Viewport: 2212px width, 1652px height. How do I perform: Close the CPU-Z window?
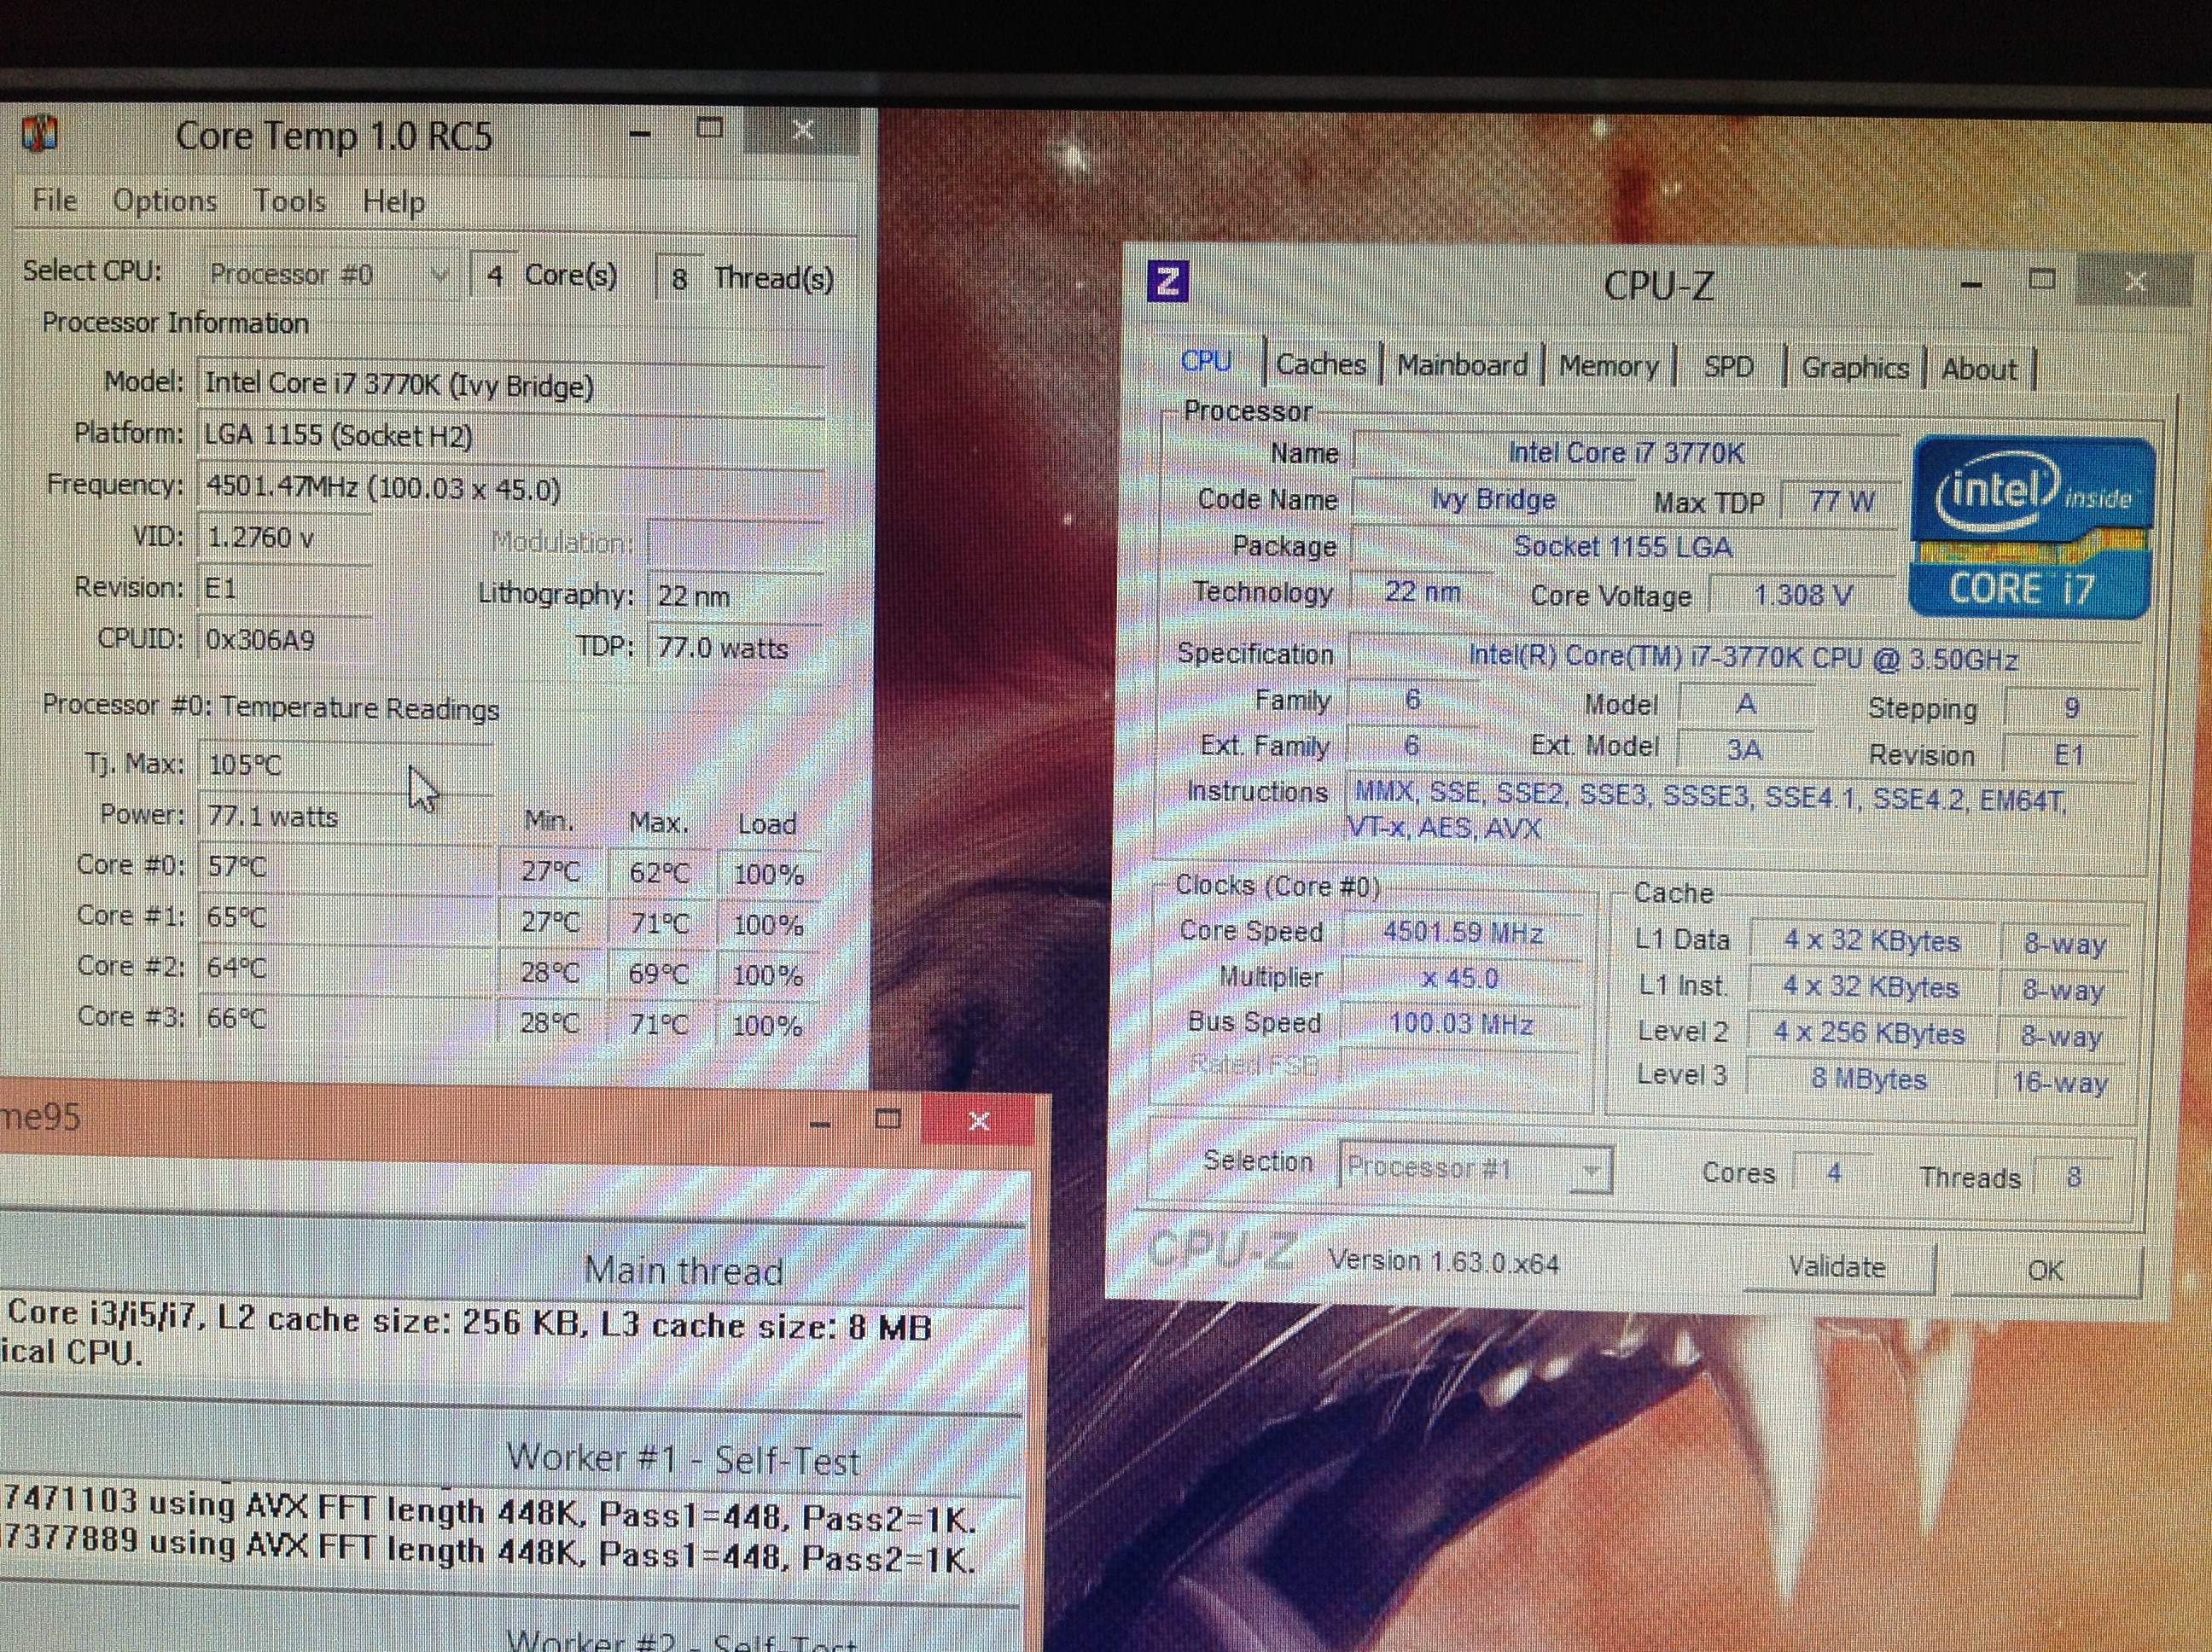(2135, 282)
